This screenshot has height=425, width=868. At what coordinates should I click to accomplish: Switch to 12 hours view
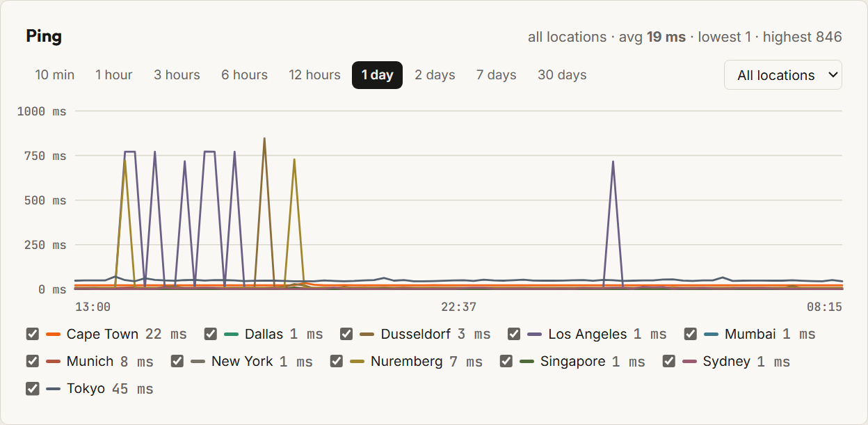314,75
